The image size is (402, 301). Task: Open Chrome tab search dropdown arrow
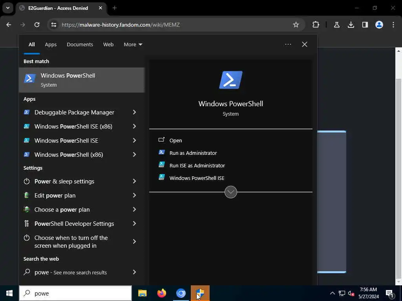(x=8, y=8)
